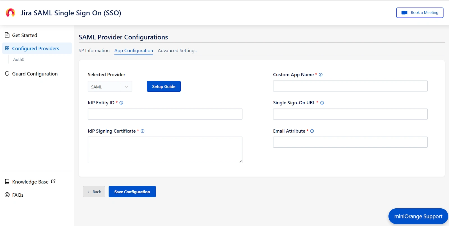449x226 pixels.
Task: Open the miniOrange Support chat button
Action: pyautogui.click(x=418, y=216)
